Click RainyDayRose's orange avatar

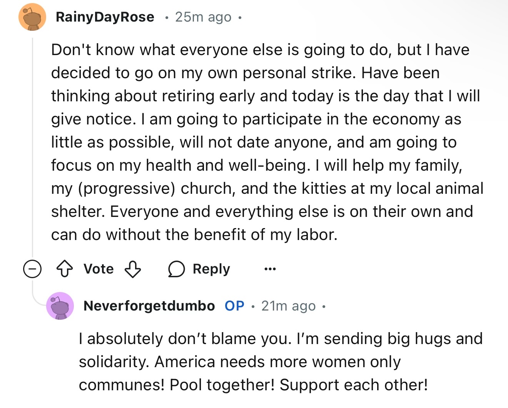tap(32, 17)
